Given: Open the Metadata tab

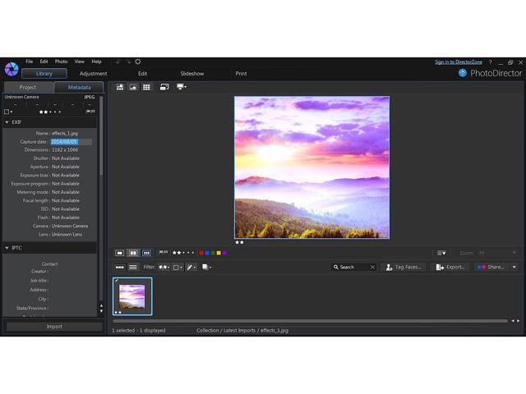Looking at the screenshot, I should [79, 87].
